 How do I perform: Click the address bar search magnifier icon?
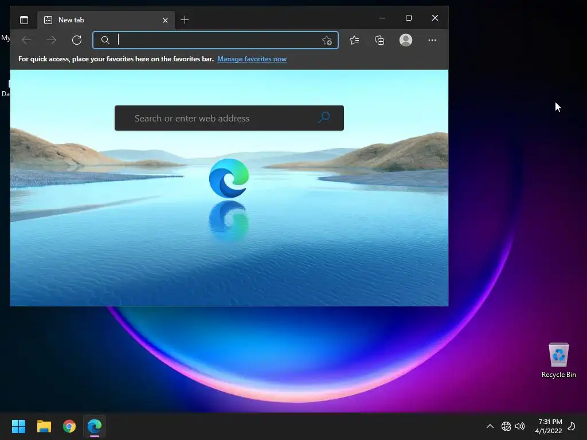105,40
